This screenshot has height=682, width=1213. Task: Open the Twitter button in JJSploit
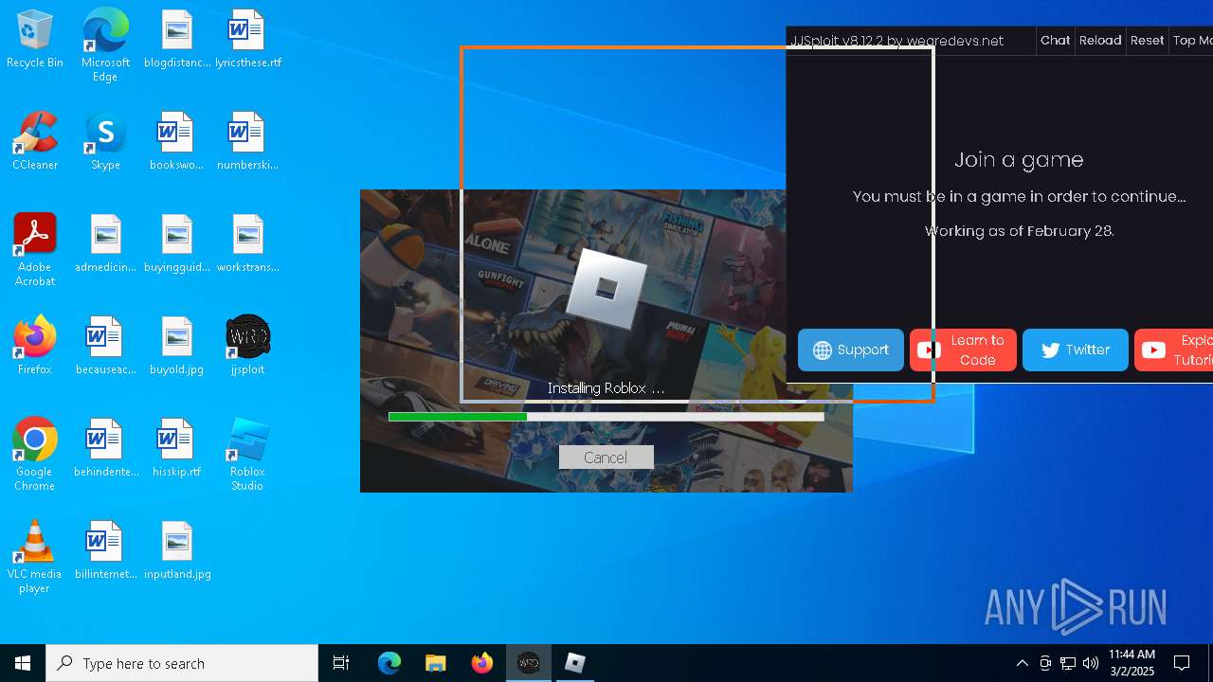point(1076,350)
